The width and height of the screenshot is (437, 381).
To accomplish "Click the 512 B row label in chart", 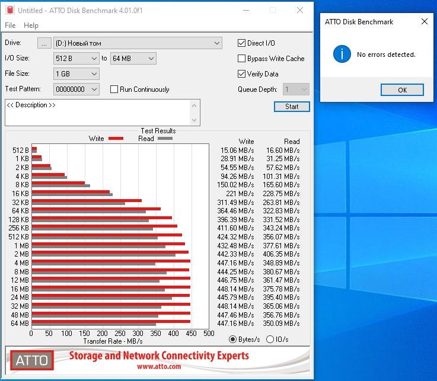I will click(x=21, y=151).
